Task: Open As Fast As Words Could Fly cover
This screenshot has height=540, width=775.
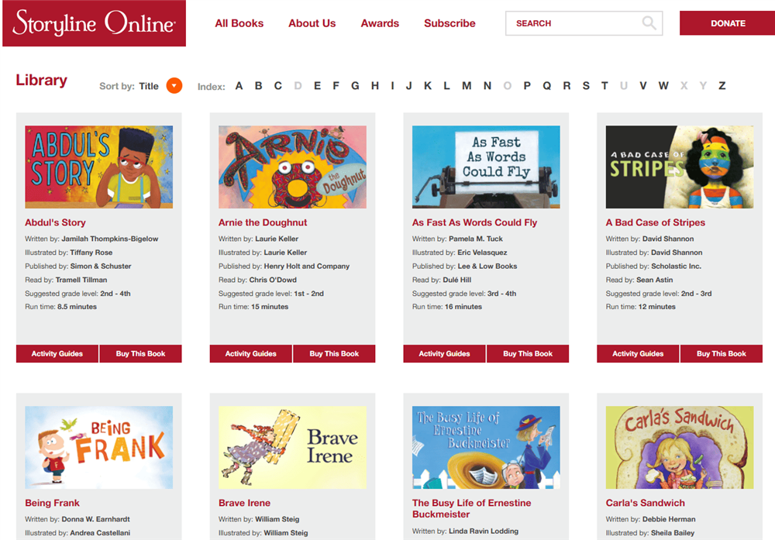Action: (x=487, y=167)
